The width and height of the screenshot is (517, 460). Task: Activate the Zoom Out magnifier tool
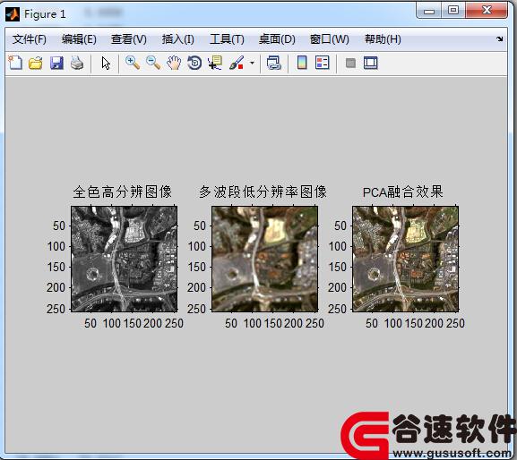click(153, 63)
